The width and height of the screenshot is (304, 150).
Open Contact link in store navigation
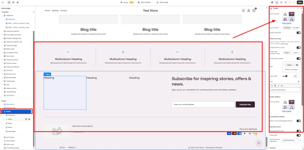(64, 11)
